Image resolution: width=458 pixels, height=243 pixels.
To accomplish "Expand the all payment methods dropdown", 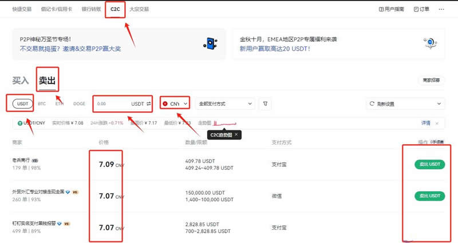I will click(225, 103).
